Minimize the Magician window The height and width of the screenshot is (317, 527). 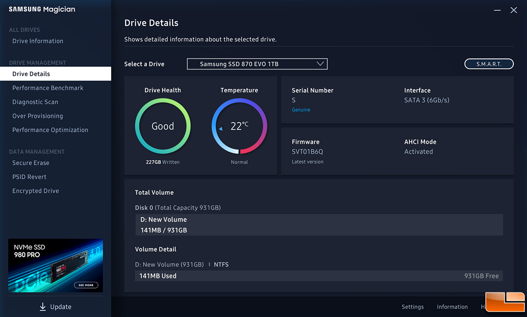(x=497, y=10)
